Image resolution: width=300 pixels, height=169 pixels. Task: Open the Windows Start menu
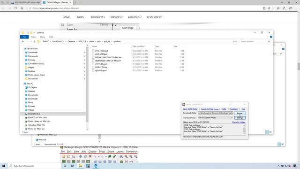4,166
